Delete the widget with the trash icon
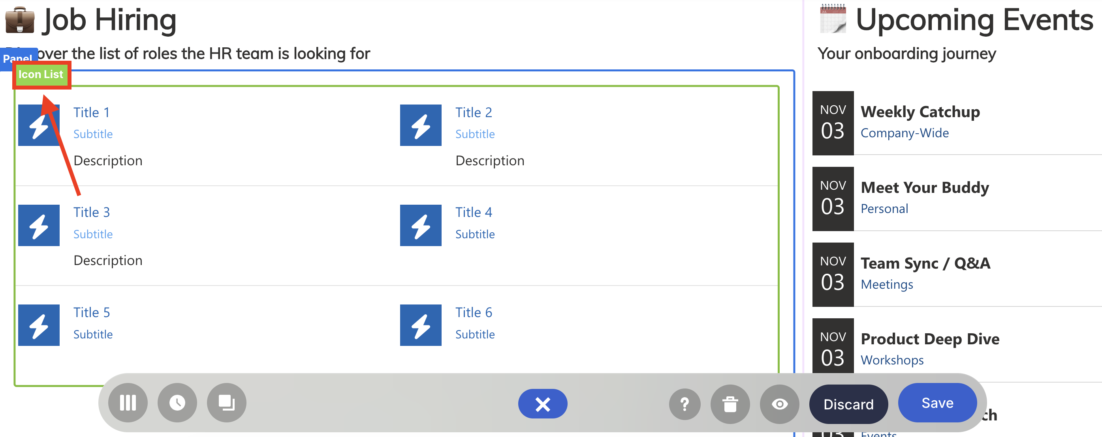Image resolution: width=1102 pixels, height=437 pixels. click(x=730, y=404)
